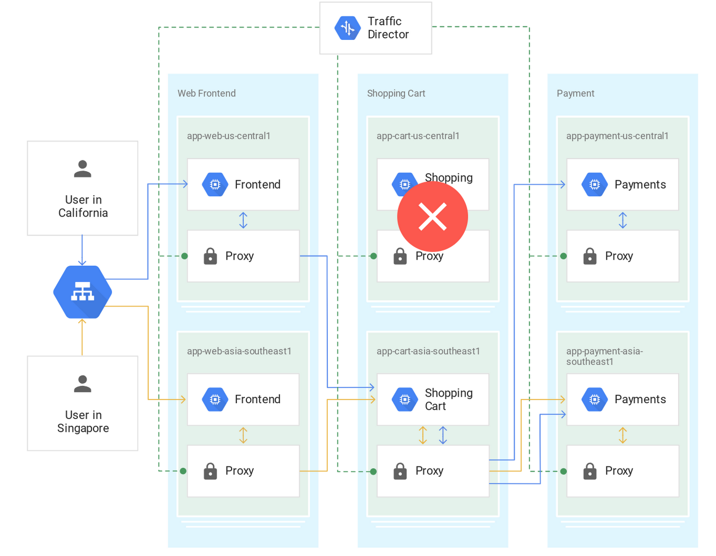
Task: Click Shopping Cart text in app-cart-asia-southeast1 box
Action: [x=449, y=400]
